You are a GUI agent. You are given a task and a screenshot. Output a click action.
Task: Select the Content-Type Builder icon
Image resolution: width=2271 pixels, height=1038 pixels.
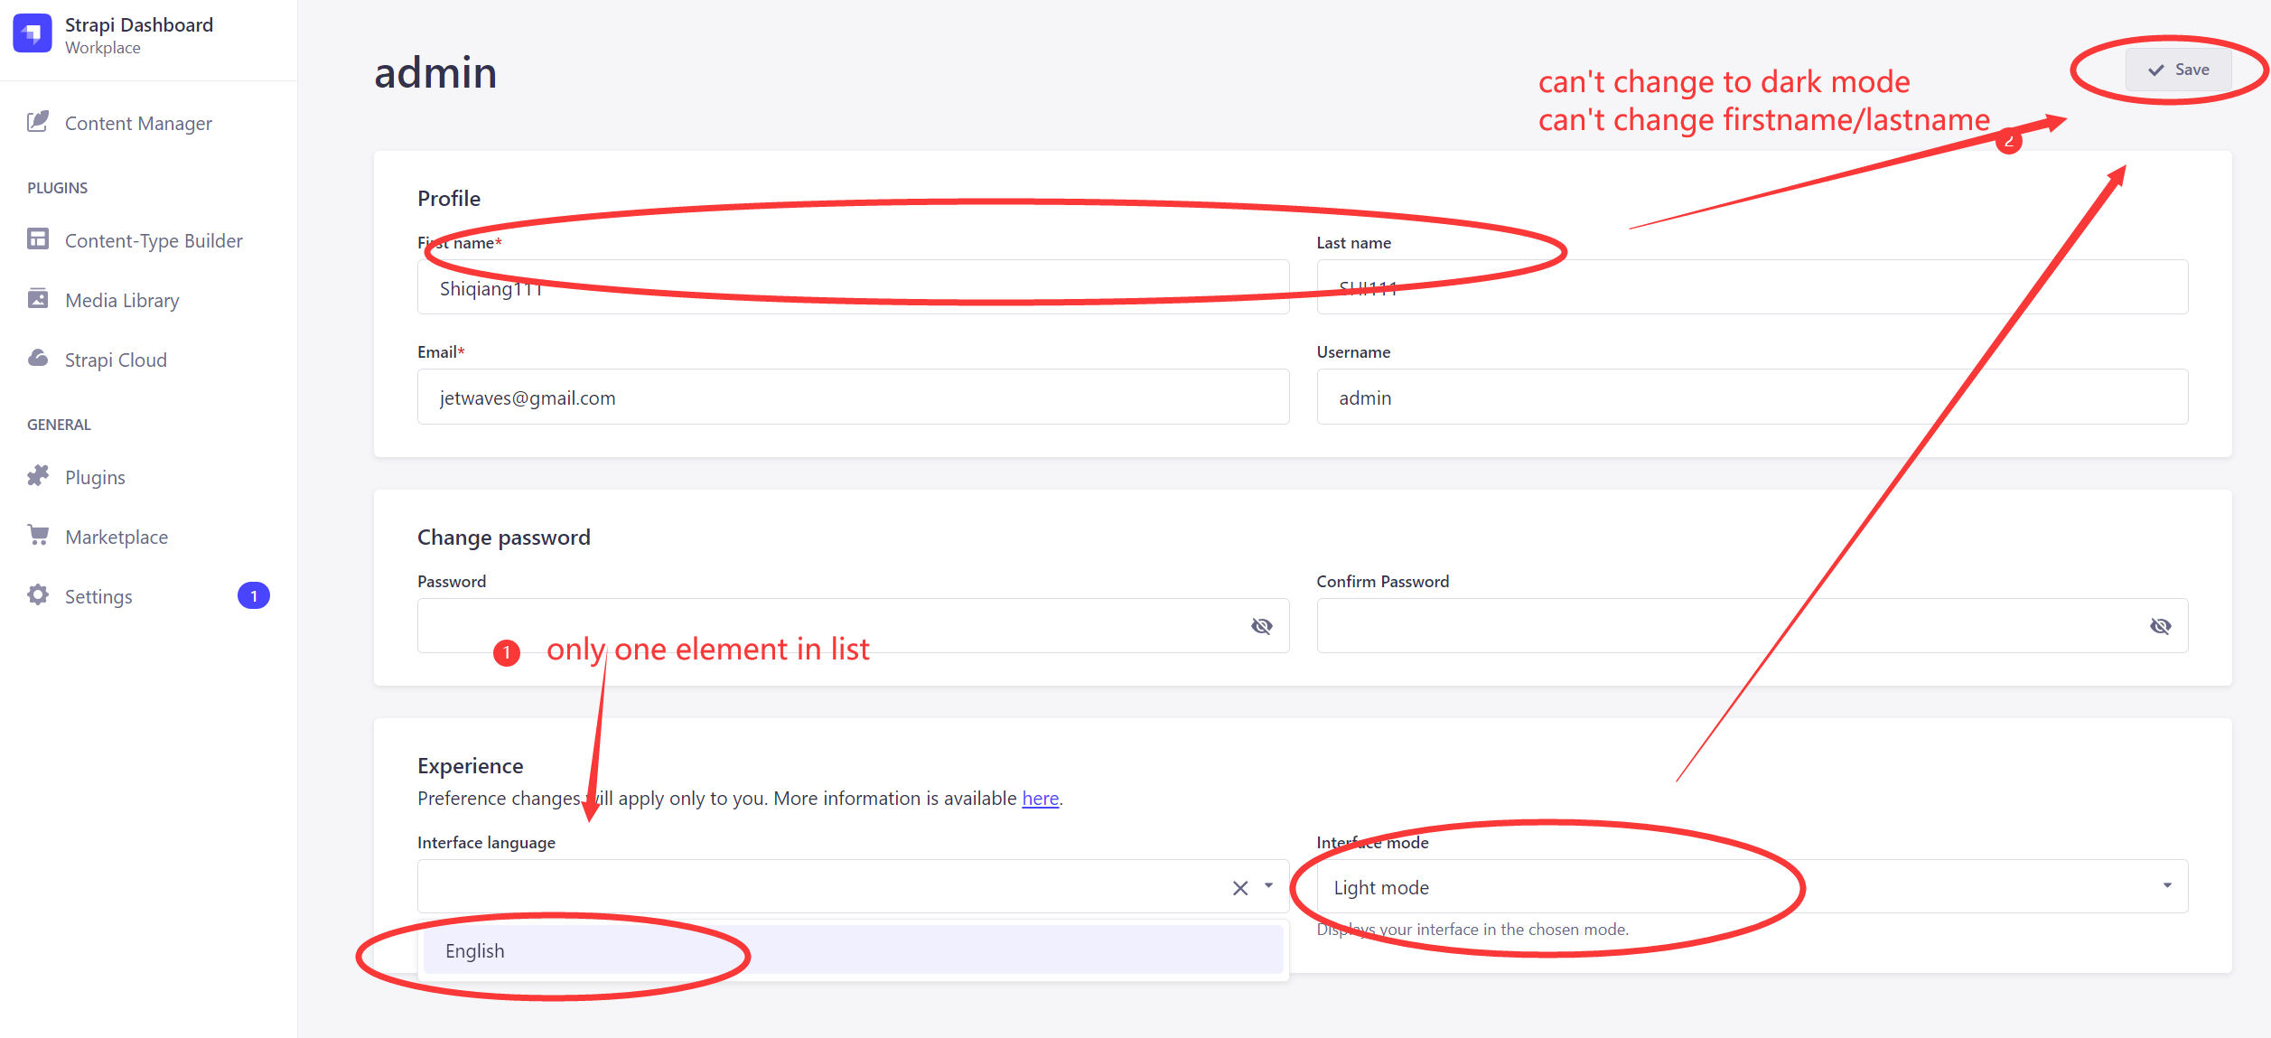[x=38, y=239]
